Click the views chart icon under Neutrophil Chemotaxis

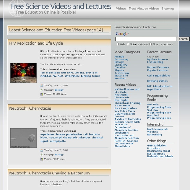pos(41,159)
